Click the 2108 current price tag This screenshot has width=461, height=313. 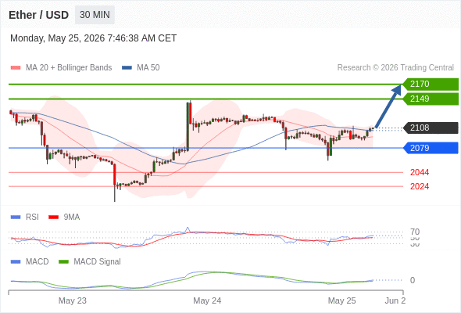pos(431,128)
